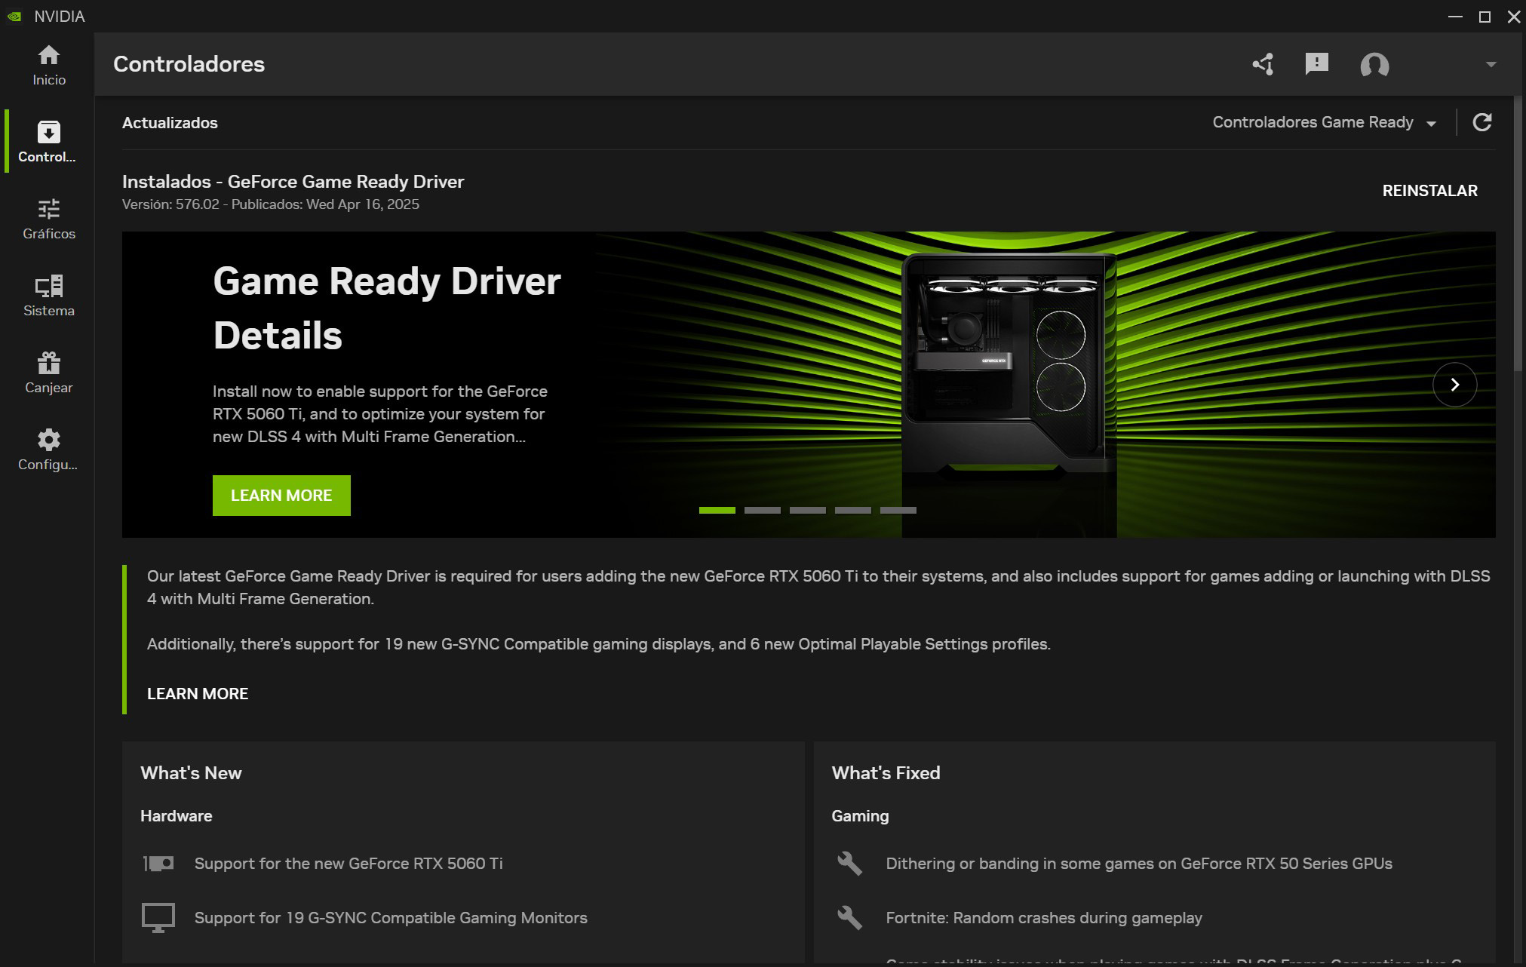The height and width of the screenshot is (967, 1526).
Task: Click the 'What's New' heading
Action: pyautogui.click(x=191, y=773)
